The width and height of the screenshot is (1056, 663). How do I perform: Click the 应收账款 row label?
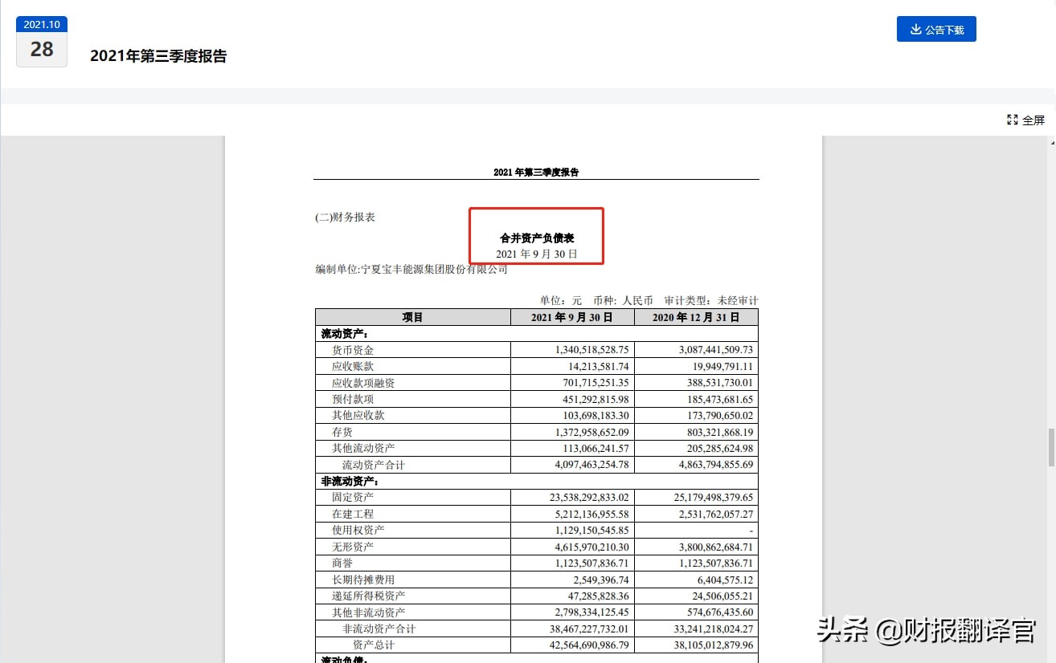[x=353, y=366]
